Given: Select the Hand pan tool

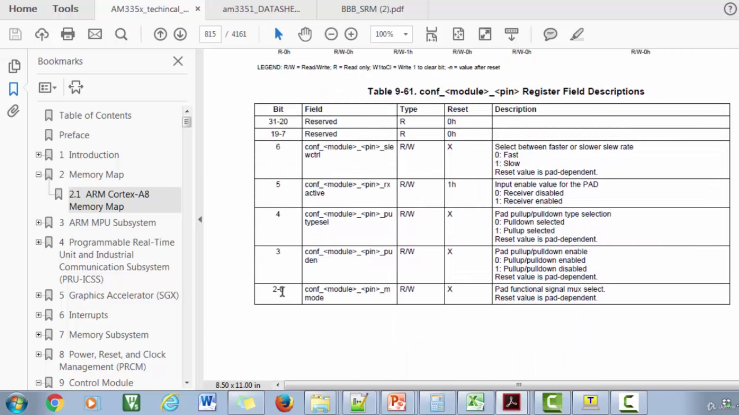Looking at the screenshot, I should pyautogui.click(x=305, y=34).
